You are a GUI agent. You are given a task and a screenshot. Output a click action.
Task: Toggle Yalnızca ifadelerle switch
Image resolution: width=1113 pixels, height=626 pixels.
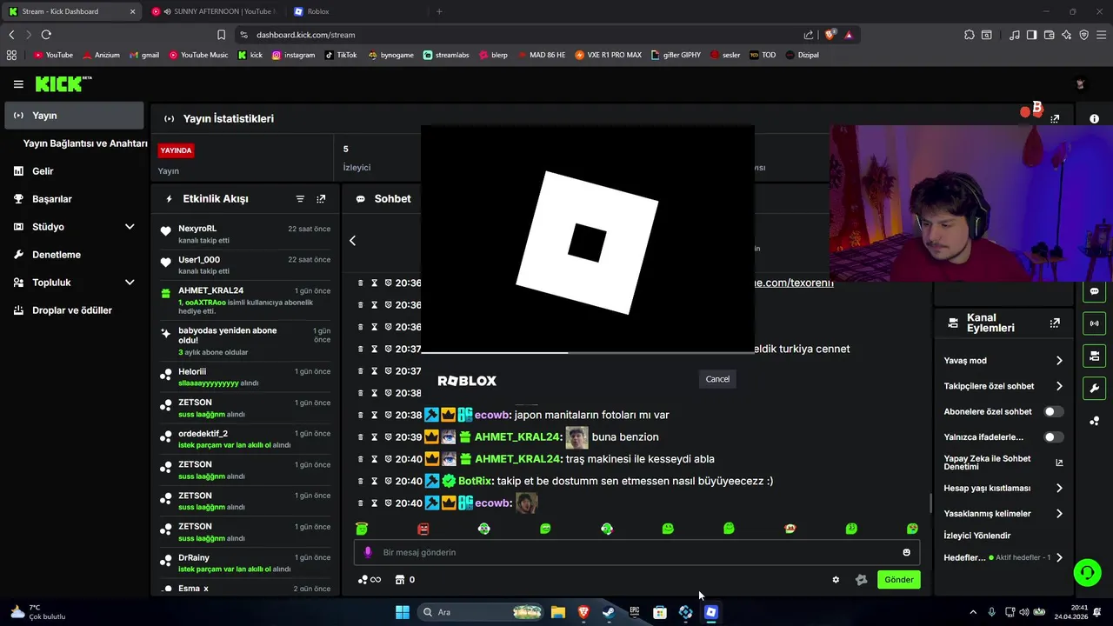click(1054, 437)
